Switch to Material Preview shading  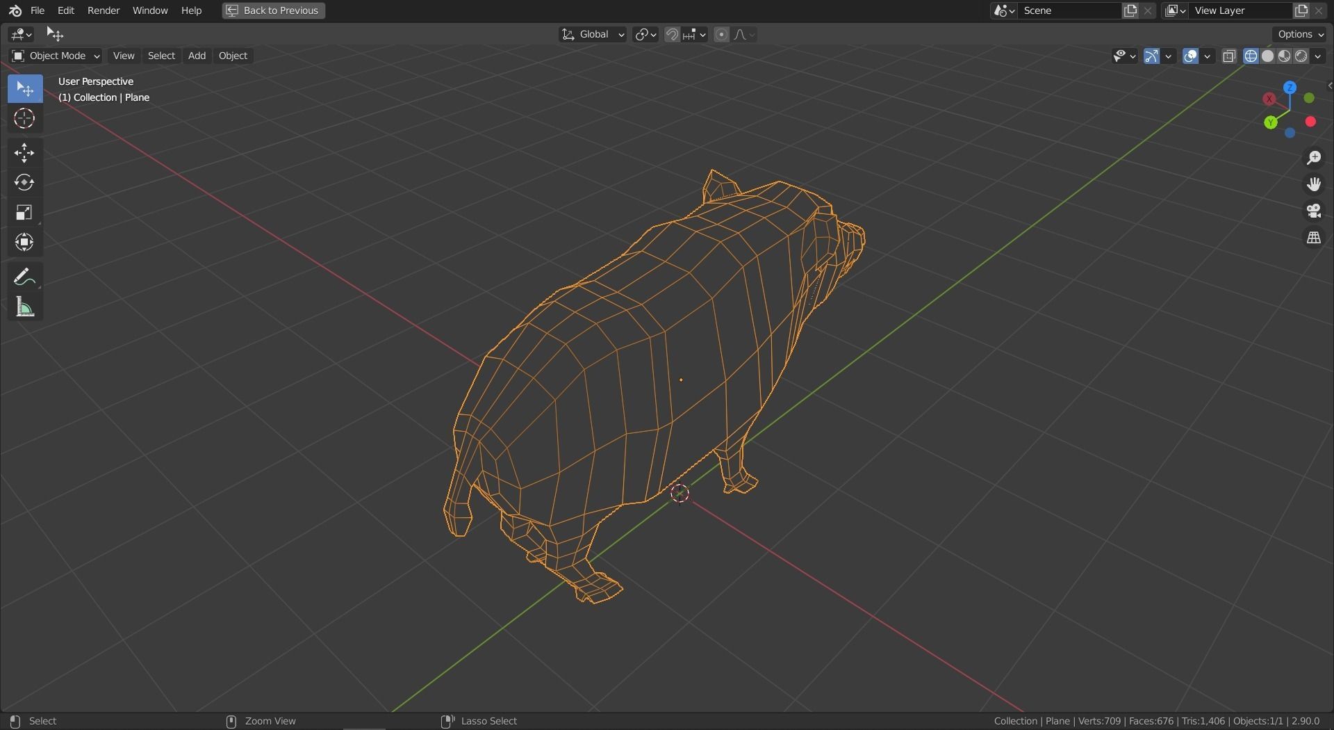pos(1285,56)
